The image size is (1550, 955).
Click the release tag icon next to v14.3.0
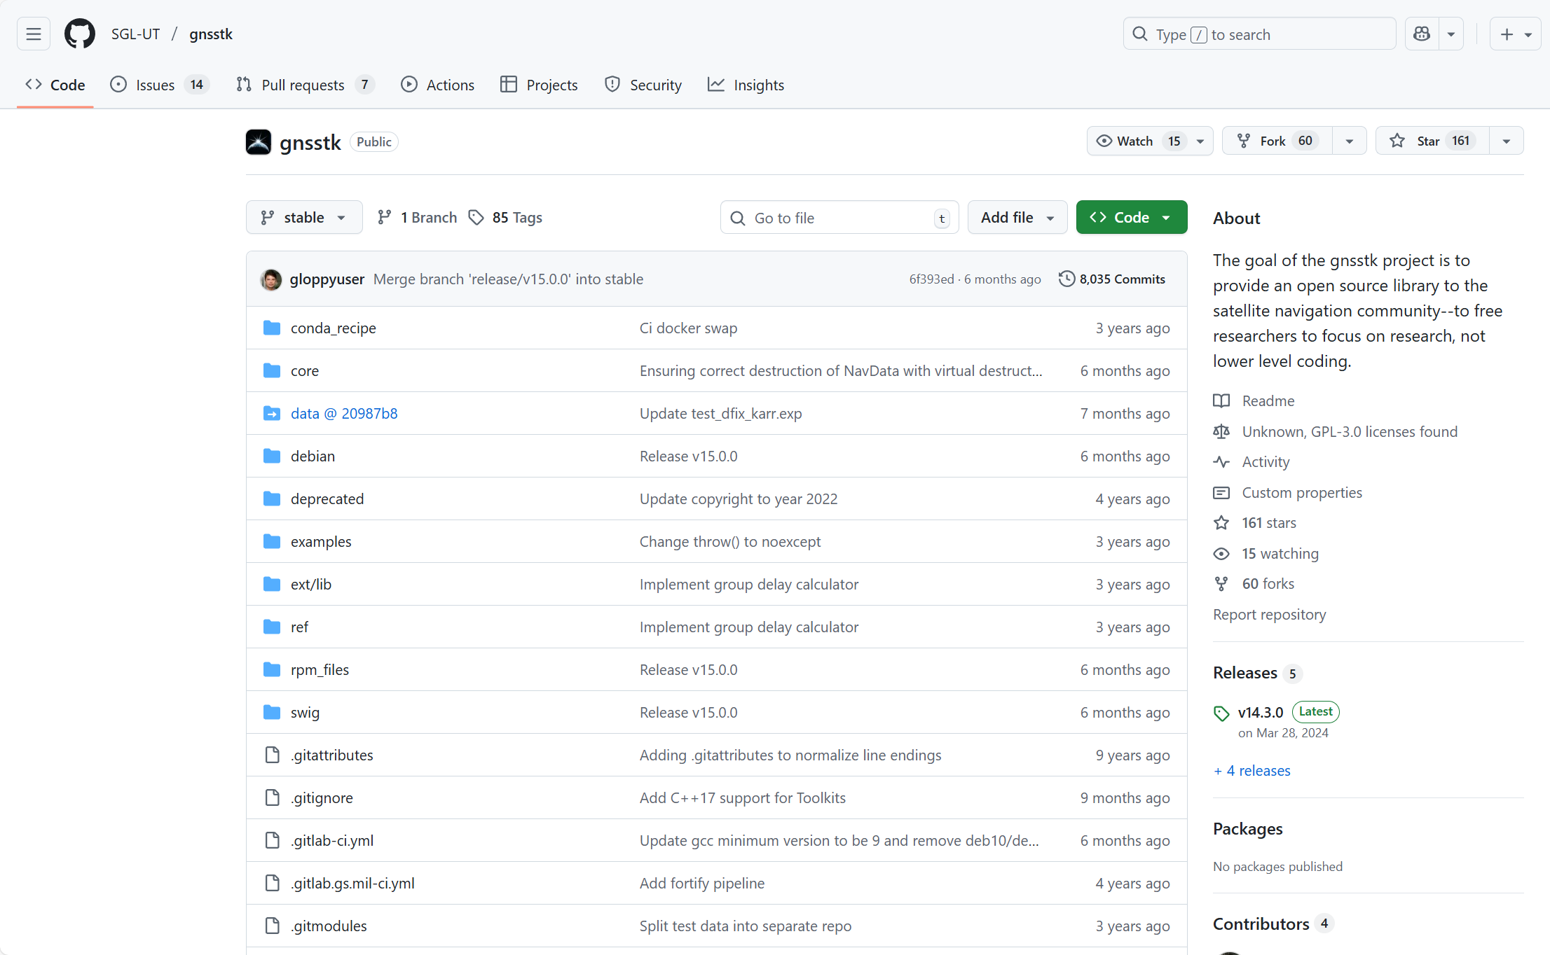1221,713
